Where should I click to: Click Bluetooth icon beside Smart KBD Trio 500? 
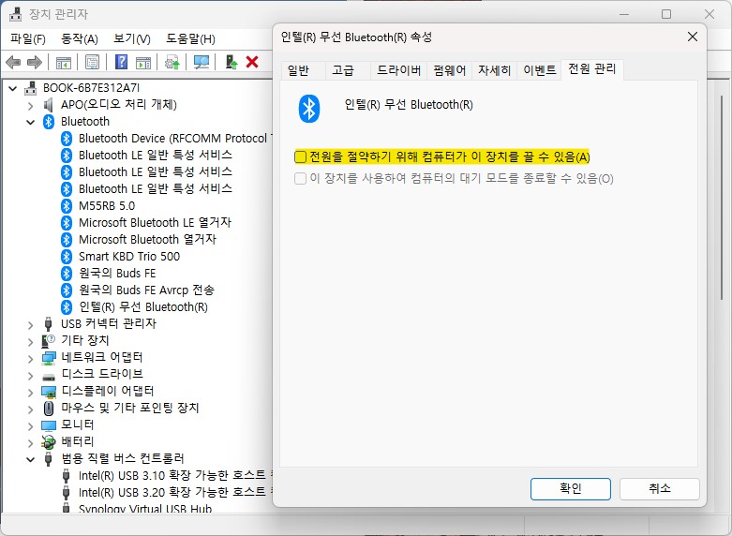point(67,257)
